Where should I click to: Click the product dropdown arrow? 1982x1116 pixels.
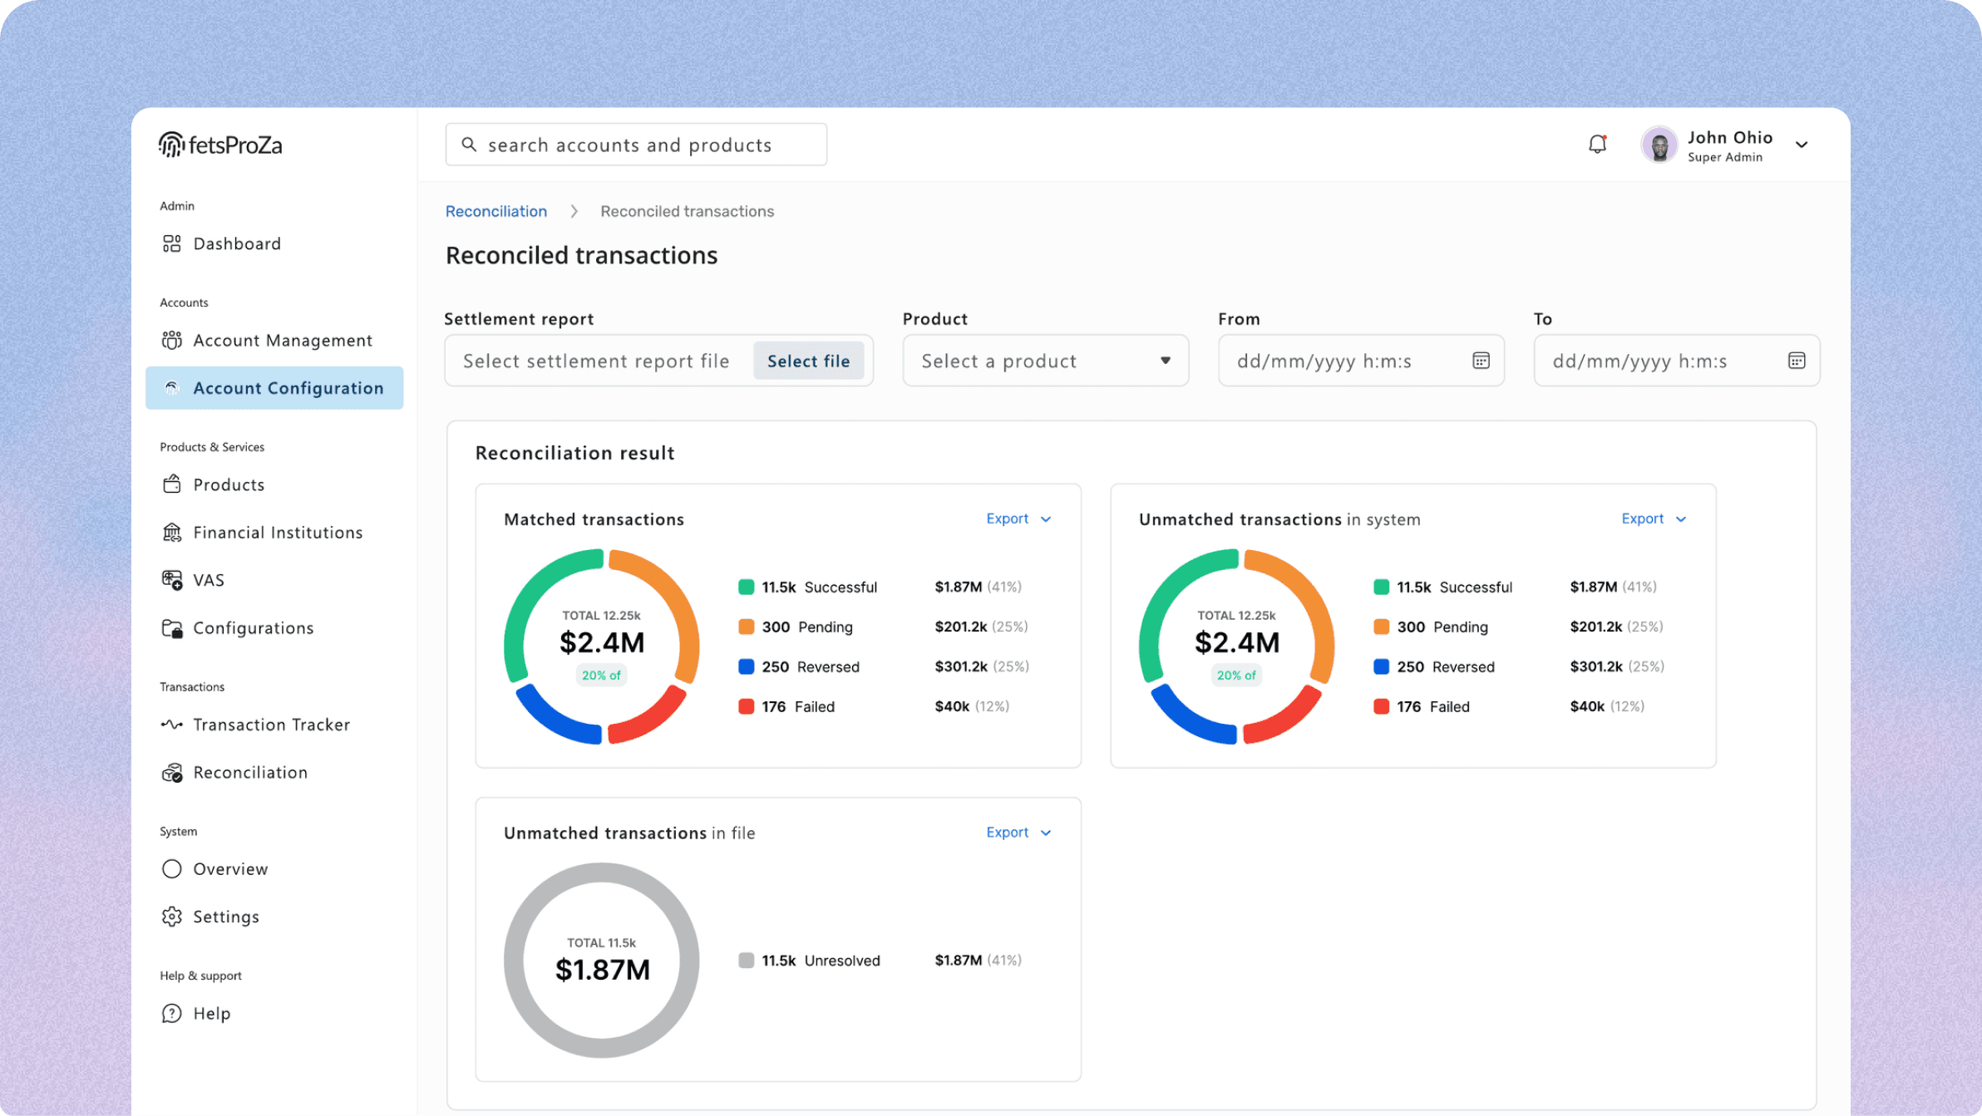[x=1166, y=361]
